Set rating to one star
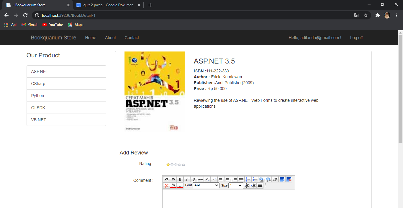The height and width of the screenshot is (208, 403). pyautogui.click(x=168, y=164)
